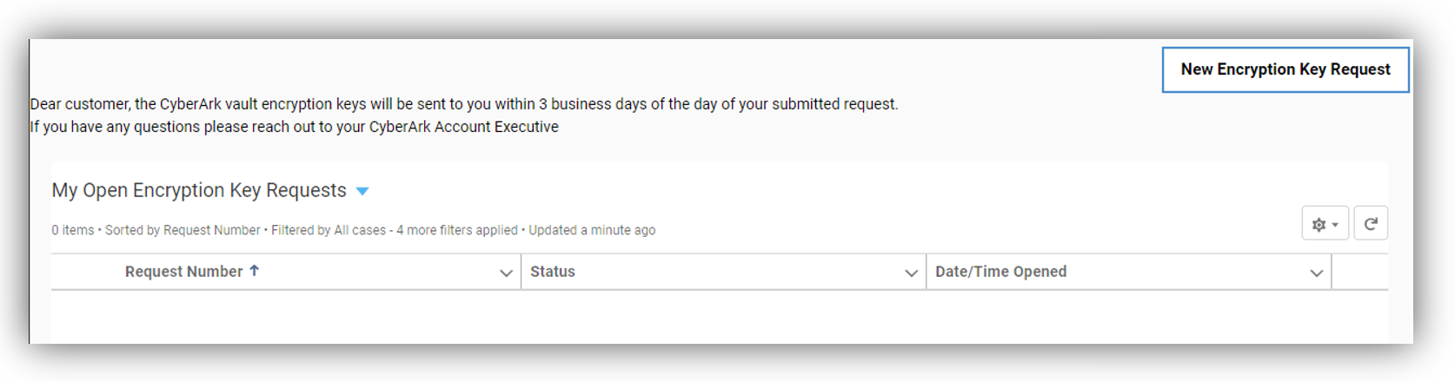1455x382 pixels.
Task: Expand the Request Number column actions chevron
Action: (506, 273)
